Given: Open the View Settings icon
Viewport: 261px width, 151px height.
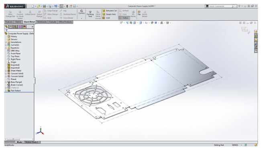Looking at the screenshot, I should [x=168, y=22].
